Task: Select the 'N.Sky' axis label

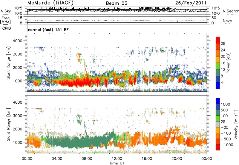Action: (6, 11)
